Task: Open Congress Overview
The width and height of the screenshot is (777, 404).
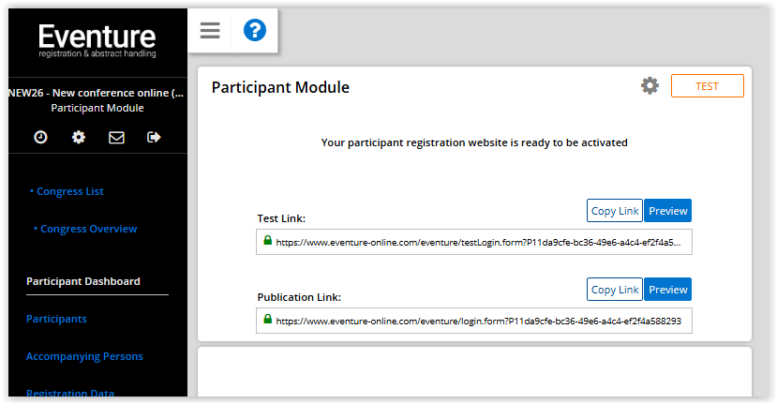Action: pyautogui.click(x=88, y=229)
